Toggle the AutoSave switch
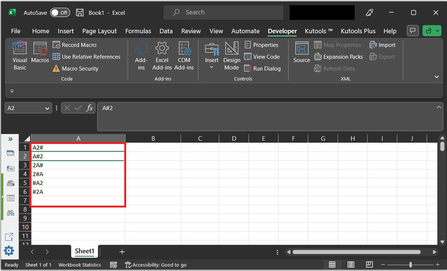Viewport: 447px width, 271px height. (x=59, y=12)
